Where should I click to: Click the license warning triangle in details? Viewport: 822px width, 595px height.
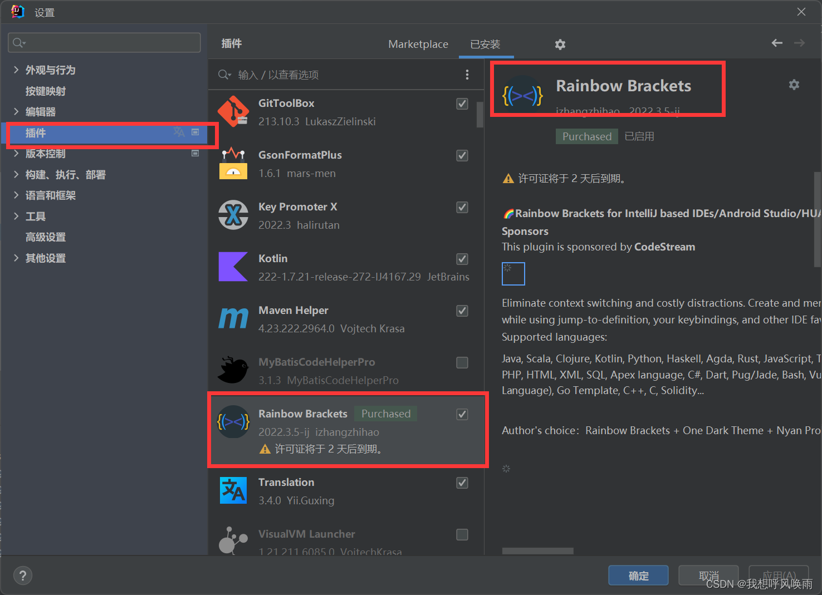point(508,179)
